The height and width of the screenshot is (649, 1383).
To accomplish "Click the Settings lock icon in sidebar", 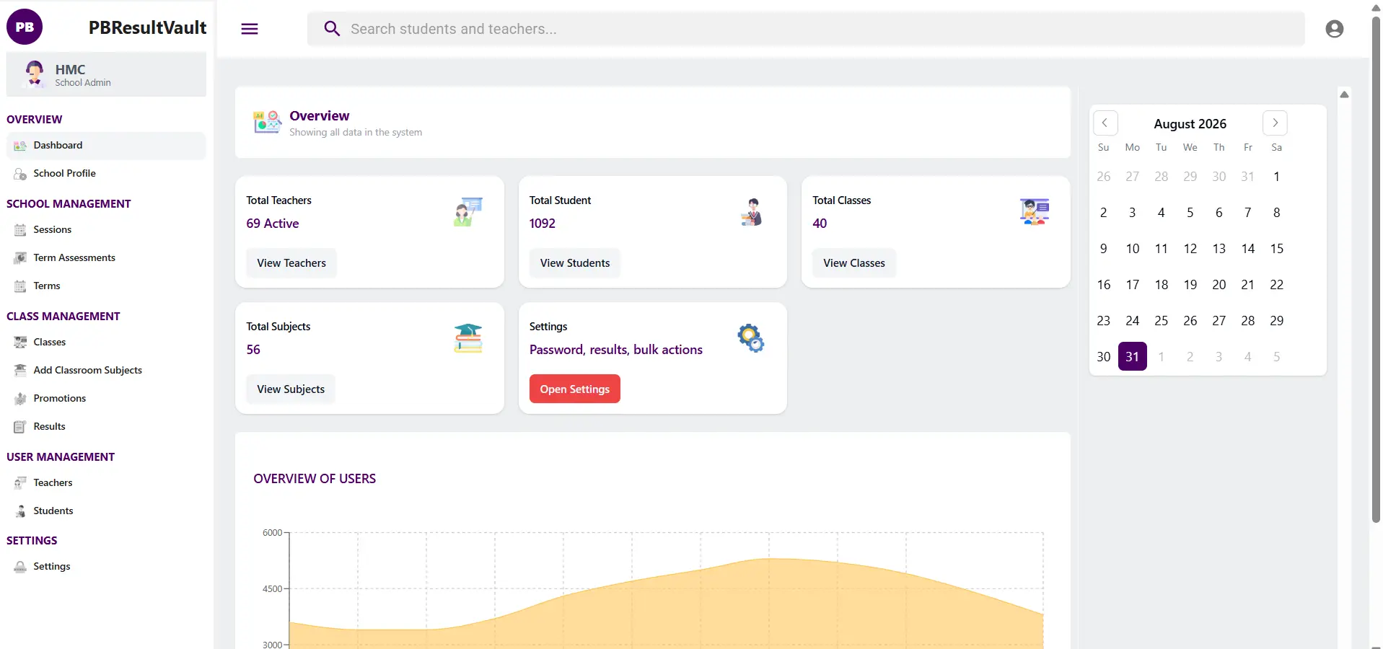I will [x=20, y=567].
